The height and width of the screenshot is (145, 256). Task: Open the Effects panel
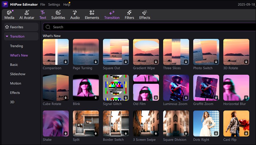[144, 13]
